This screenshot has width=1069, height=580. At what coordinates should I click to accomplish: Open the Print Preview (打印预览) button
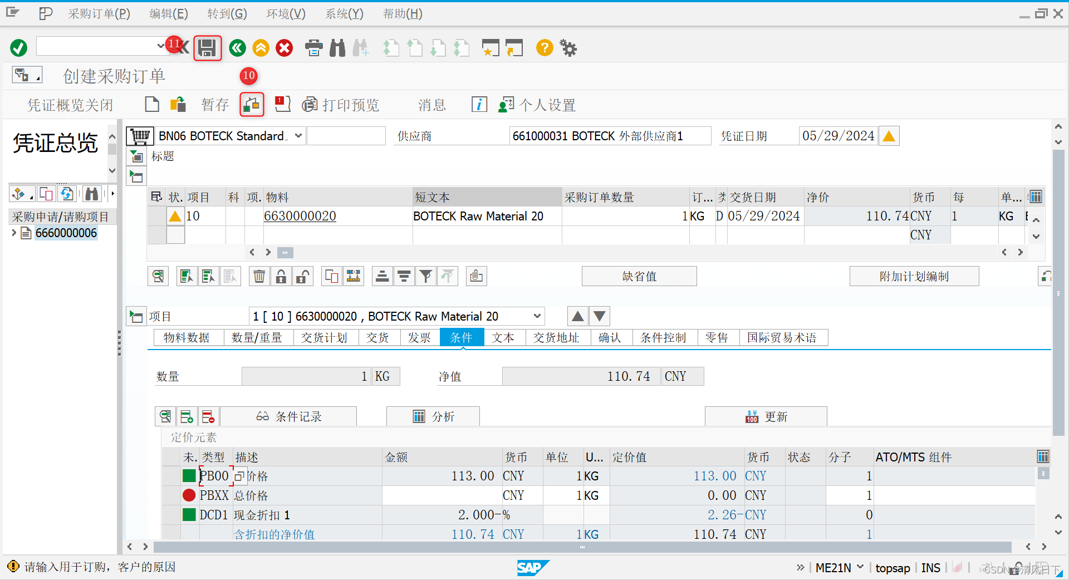tap(341, 105)
